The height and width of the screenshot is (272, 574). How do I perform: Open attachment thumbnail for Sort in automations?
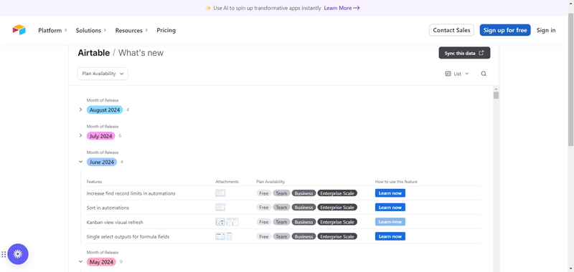point(220,208)
